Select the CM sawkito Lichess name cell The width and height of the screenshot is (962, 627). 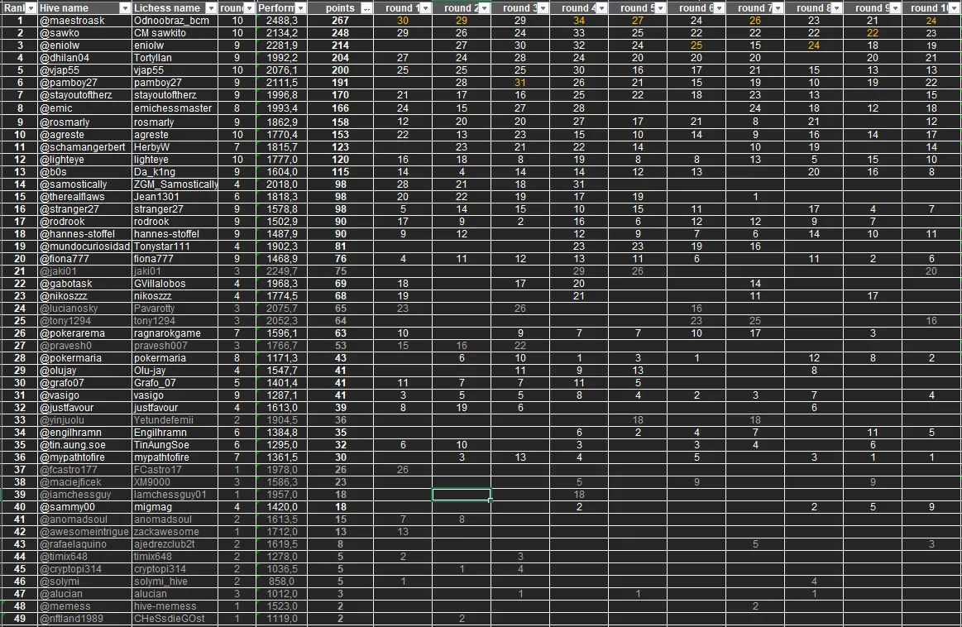coord(175,33)
